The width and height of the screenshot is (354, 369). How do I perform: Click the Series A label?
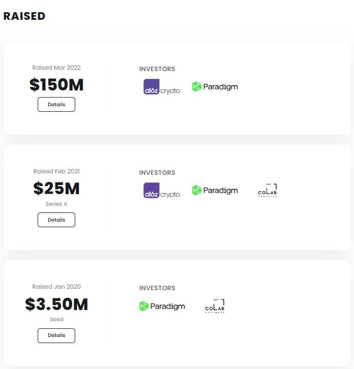coord(56,204)
